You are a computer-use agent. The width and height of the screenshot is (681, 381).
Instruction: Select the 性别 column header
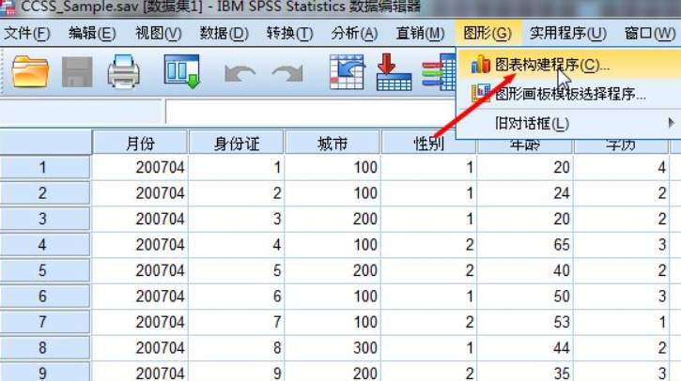coord(428,144)
